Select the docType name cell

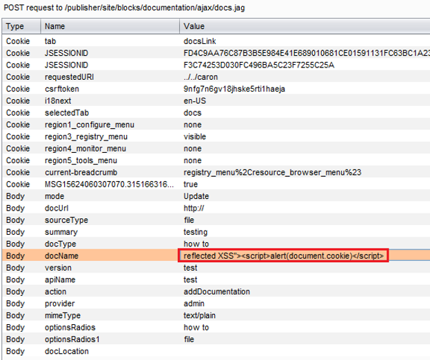point(61,244)
